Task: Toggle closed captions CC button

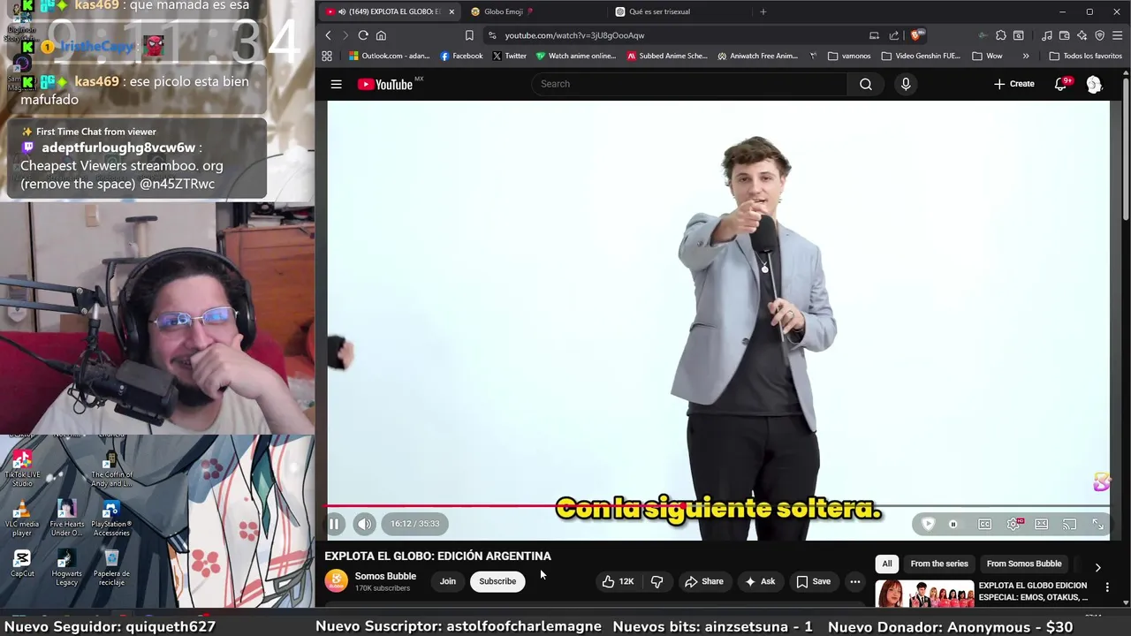Action: [x=984, y=524]
